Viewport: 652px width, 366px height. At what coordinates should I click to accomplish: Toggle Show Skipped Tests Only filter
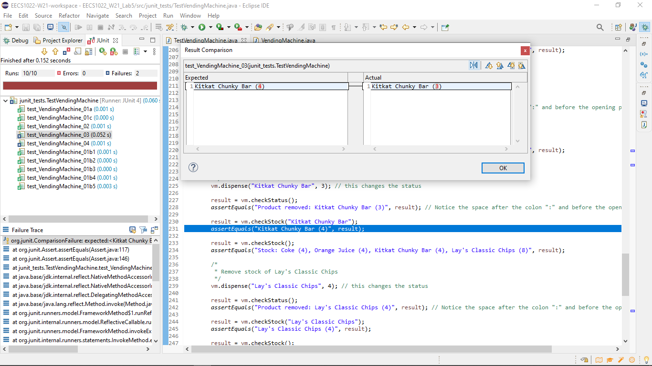(77, 51)
